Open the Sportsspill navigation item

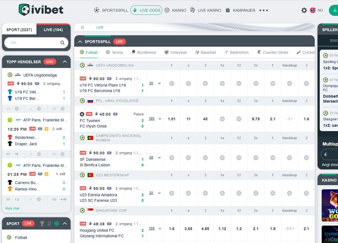pyautogui.click(x=111, y=10)
